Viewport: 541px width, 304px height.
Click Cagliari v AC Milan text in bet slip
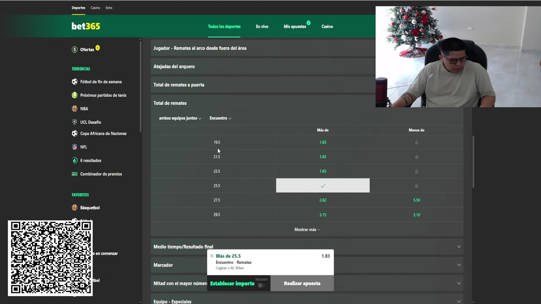pyautogui.click(x=230, y=268)
